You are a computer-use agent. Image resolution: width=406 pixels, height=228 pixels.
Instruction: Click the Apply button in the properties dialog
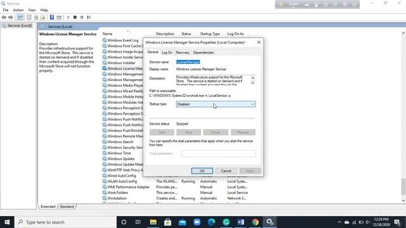click(x=250, y=171)
